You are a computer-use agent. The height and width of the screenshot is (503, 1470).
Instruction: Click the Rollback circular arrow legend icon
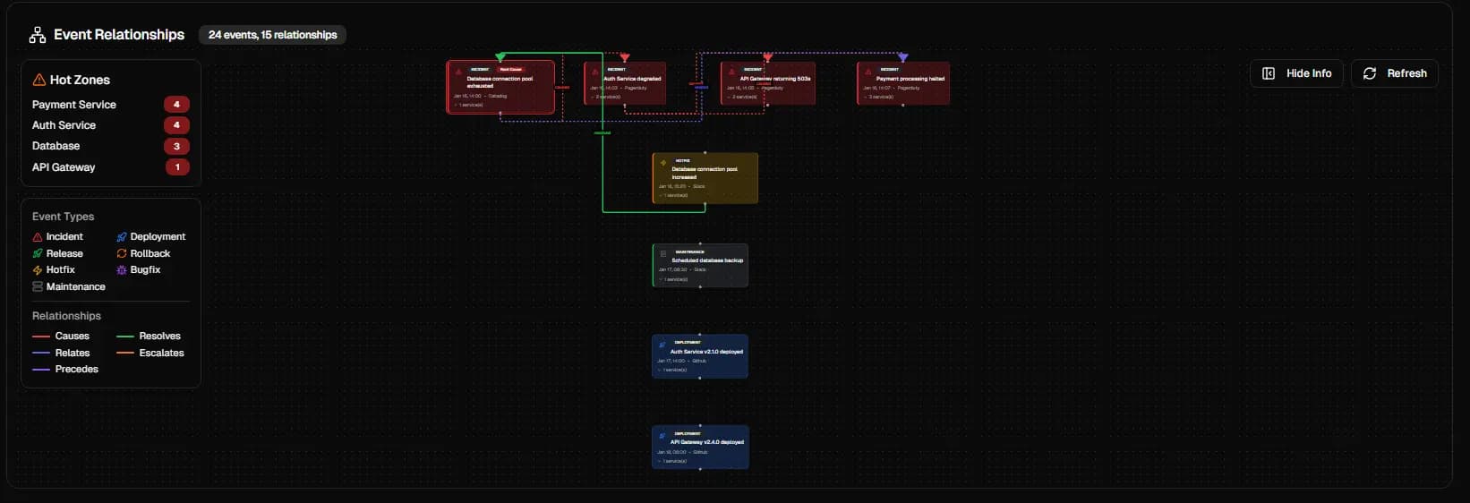pyautogui.click(x=122, y=254)
